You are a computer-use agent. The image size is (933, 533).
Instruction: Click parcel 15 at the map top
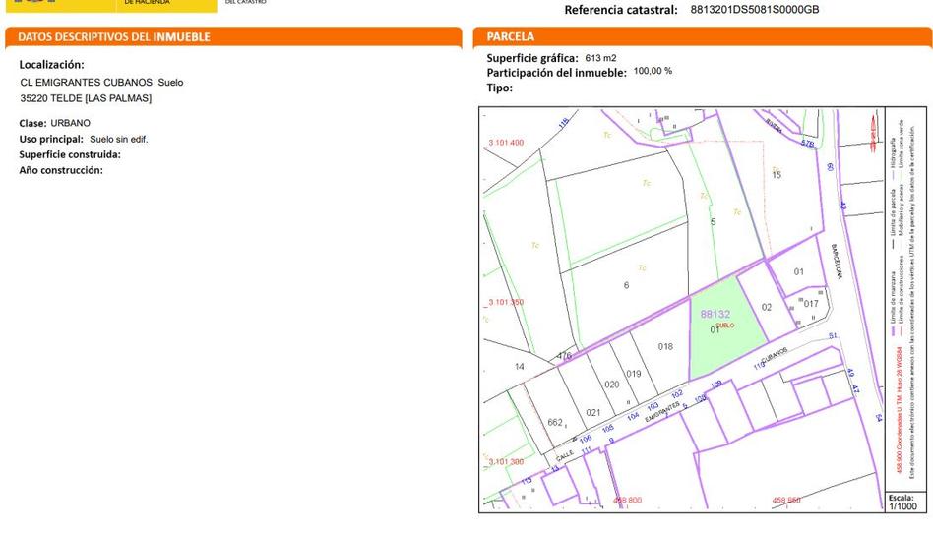coord(777,175)
